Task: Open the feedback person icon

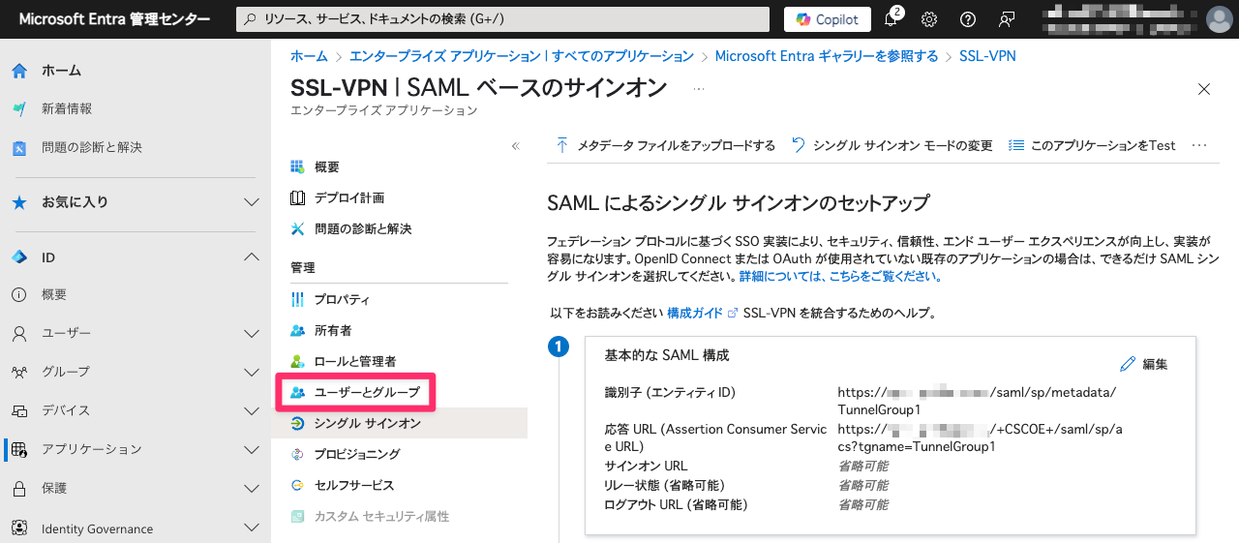Action: point(1007,19)
